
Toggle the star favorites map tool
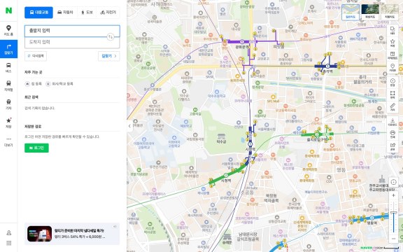pyautogui.click(x=393, y=43)
